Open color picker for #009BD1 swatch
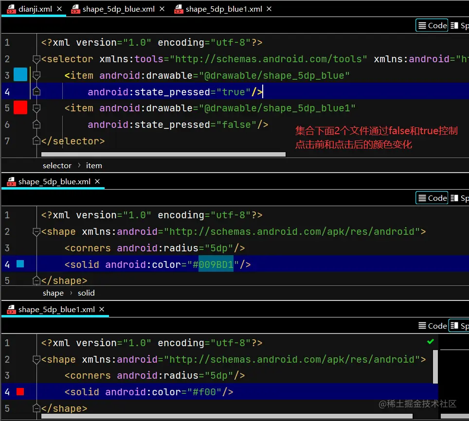This screenshot has width=469, height=421. coord(20,264)
